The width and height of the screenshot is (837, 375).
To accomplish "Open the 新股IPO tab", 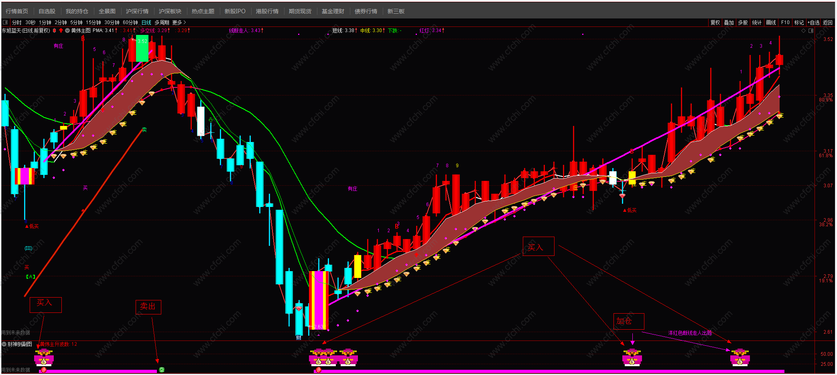I will 235,11.
